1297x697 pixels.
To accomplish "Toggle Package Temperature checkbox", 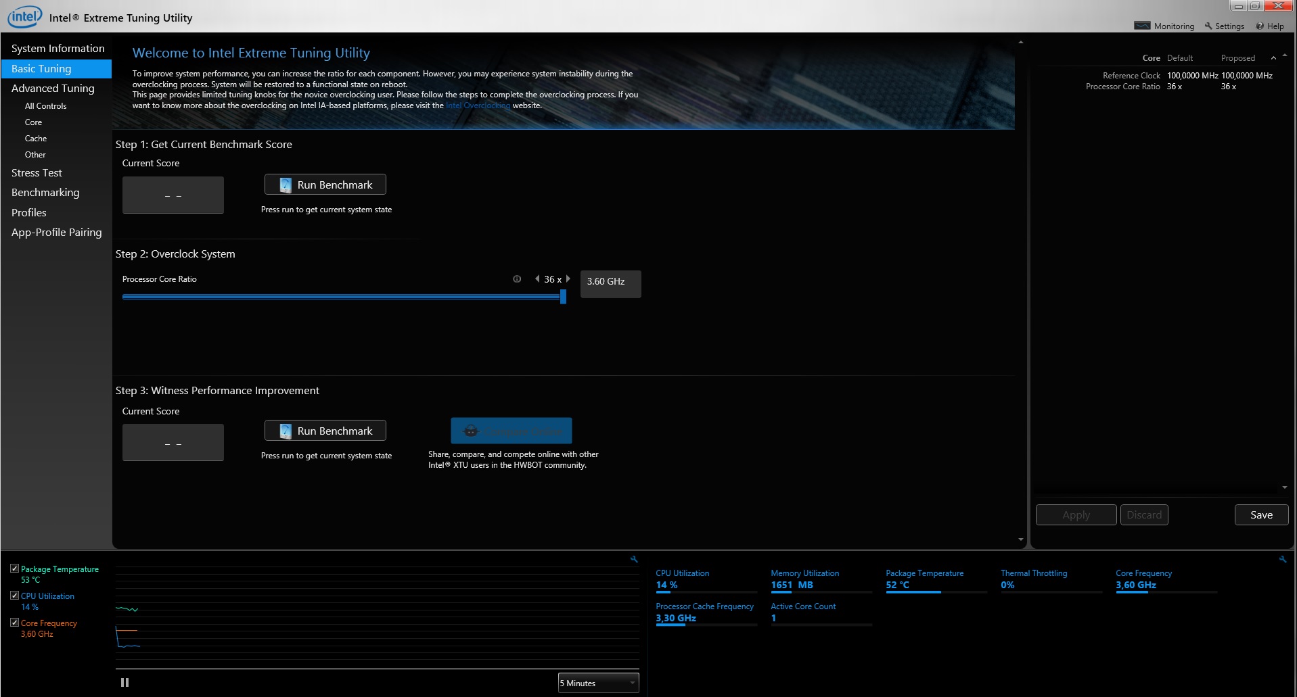I will tap(14, 569).
